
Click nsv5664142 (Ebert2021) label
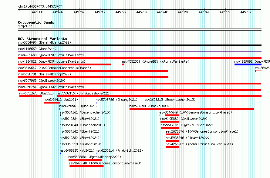point(79,131)
